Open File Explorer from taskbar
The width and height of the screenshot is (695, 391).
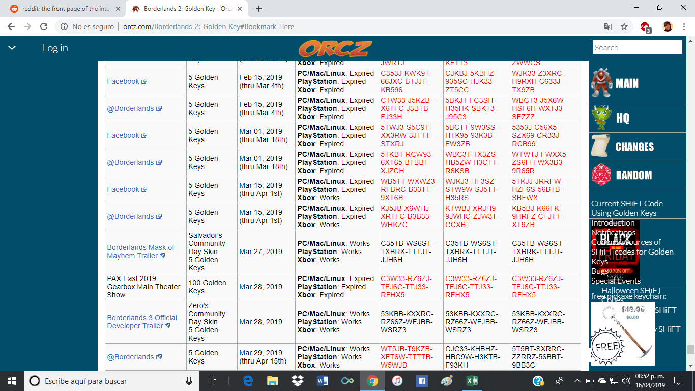click(272, 381)
